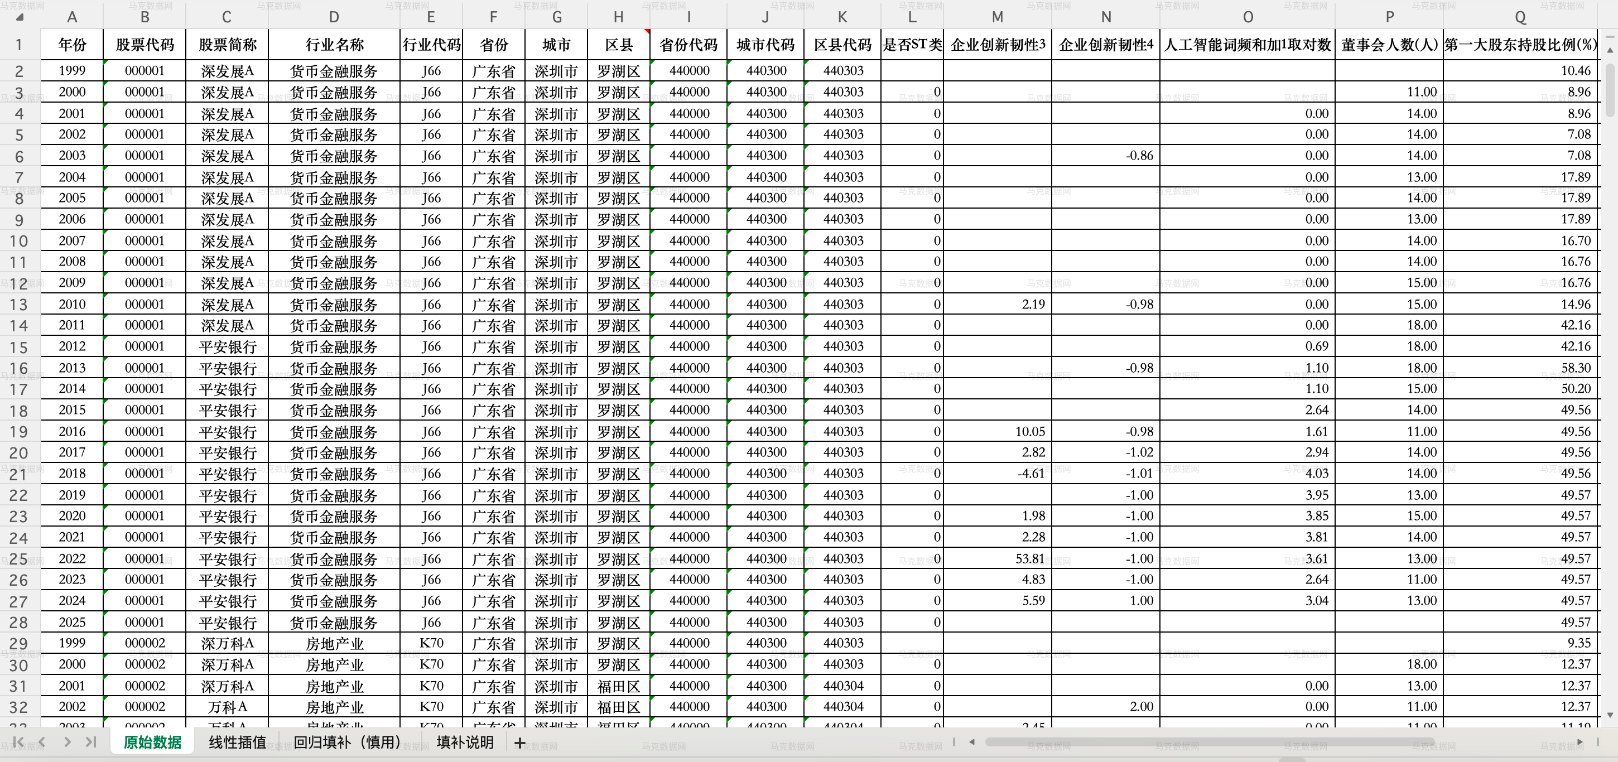Select the 原始数据 sheet tab
The width and height of the screenshot is (1618, 762).
[x=152, y=742]
